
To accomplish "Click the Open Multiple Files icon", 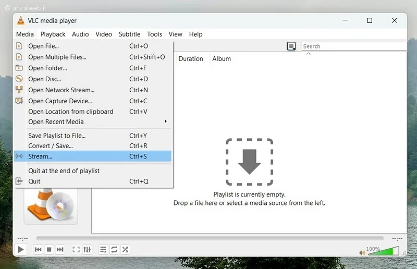I will coord(19,57).
